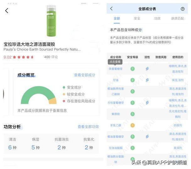Screen dimensions: 191x169
Task: Open ingredient 甘油 details
Action: (116, 80)
